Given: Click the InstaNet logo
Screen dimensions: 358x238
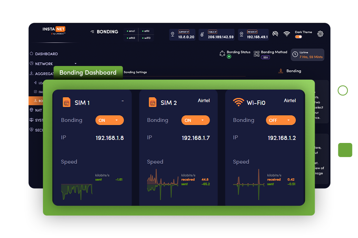Looking at the screenshot, I should point(54,30).
